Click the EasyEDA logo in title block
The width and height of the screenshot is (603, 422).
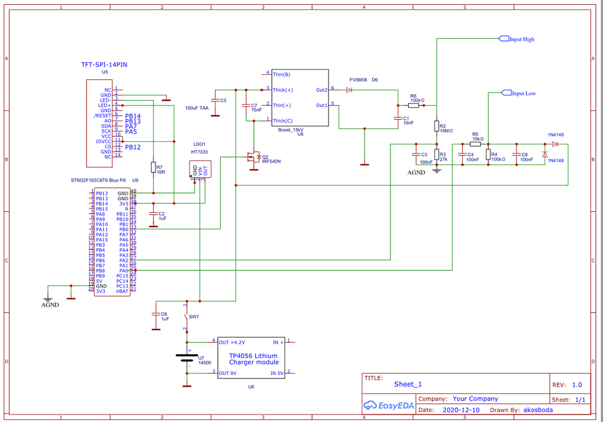pyautogui.click(x=389, y=405)
